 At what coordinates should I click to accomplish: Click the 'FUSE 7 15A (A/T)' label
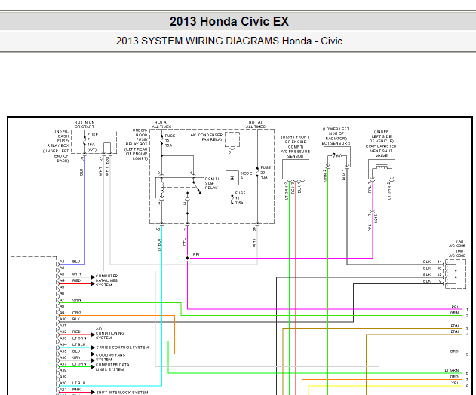(92, 142)
